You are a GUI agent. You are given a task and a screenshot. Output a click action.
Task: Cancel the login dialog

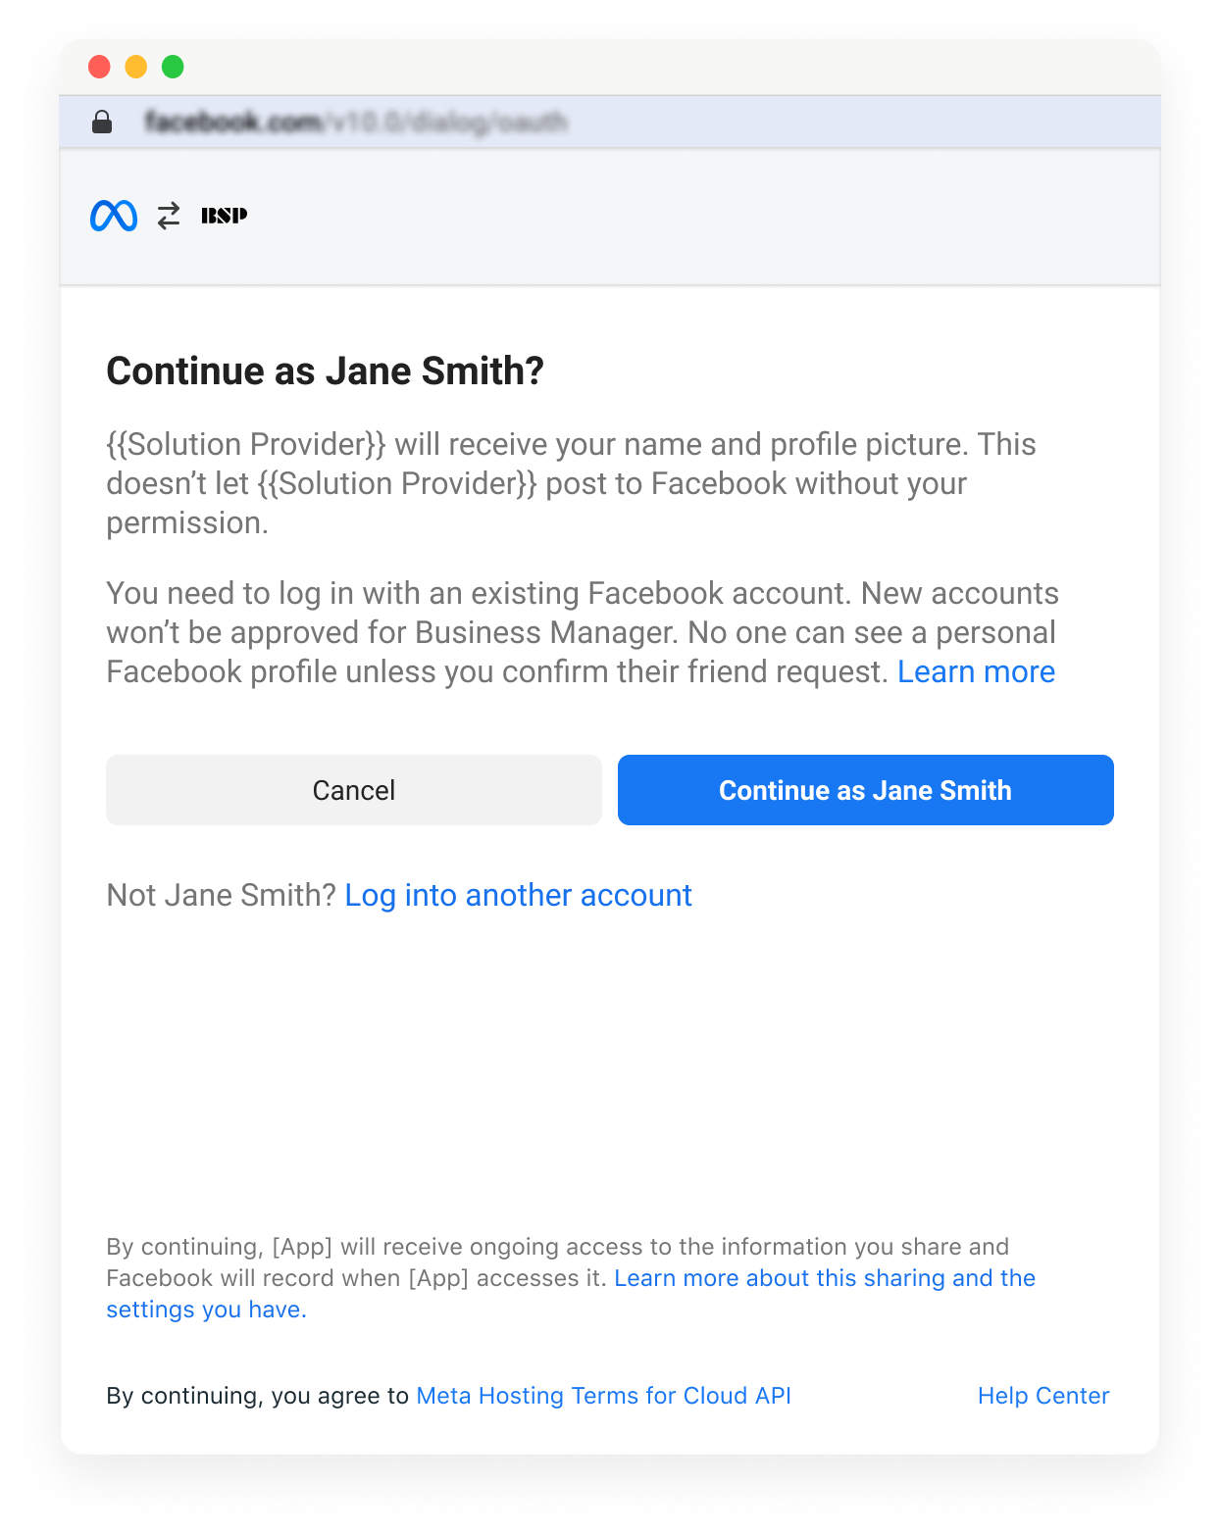pyautogui.click(x=354, y=790)
